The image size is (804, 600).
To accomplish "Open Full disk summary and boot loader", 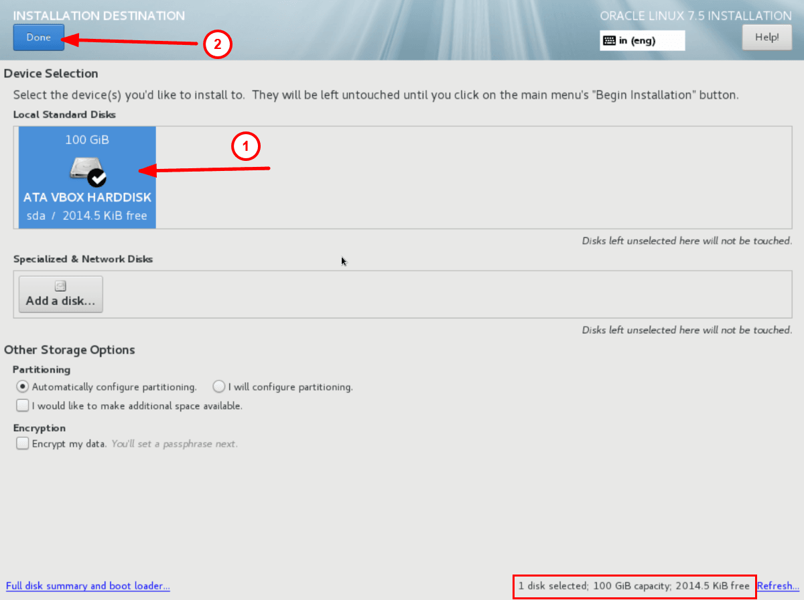I will (x=88, y=586).
